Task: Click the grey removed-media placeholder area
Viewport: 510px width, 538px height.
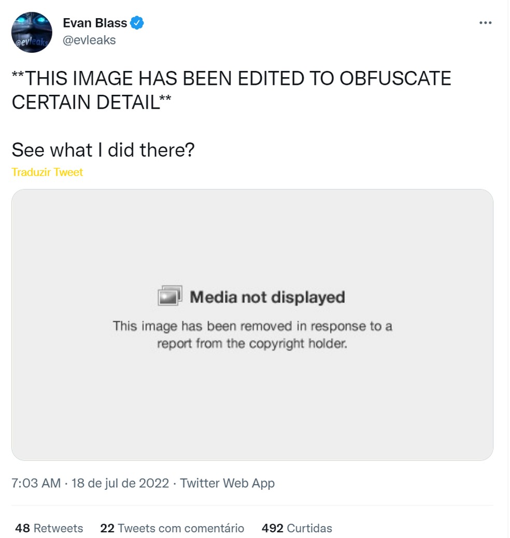Action: coord(253,409)
